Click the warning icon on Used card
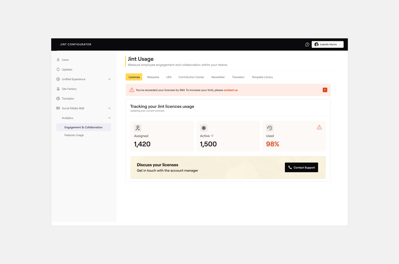Image resolution: width=399 pixels, height=264 pixels. pyautogui.click(x=319, y=127)
